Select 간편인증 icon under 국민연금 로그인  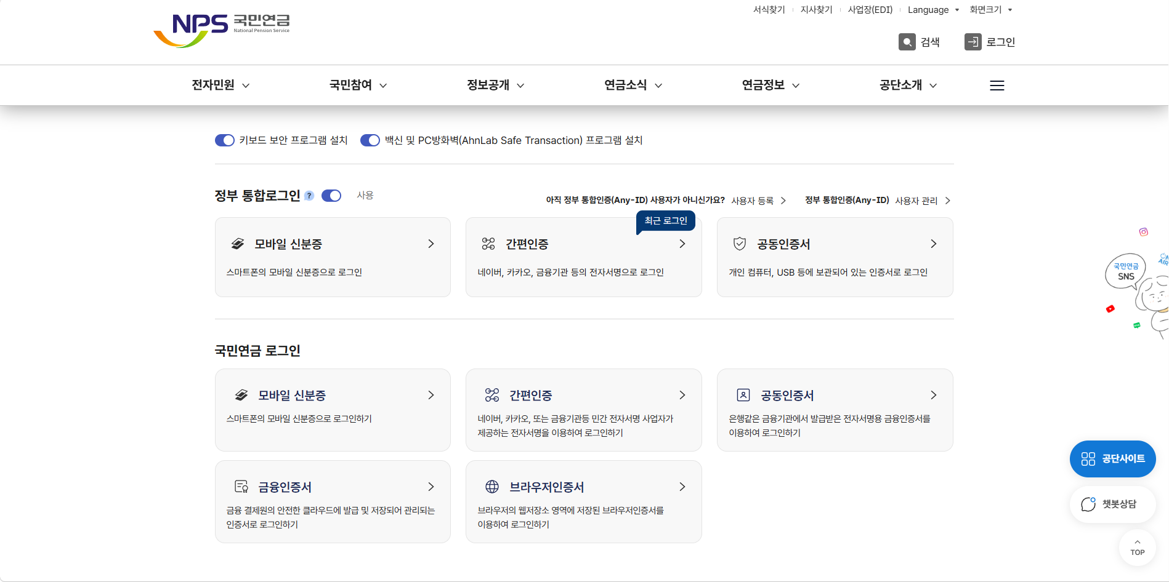(492, 395)
